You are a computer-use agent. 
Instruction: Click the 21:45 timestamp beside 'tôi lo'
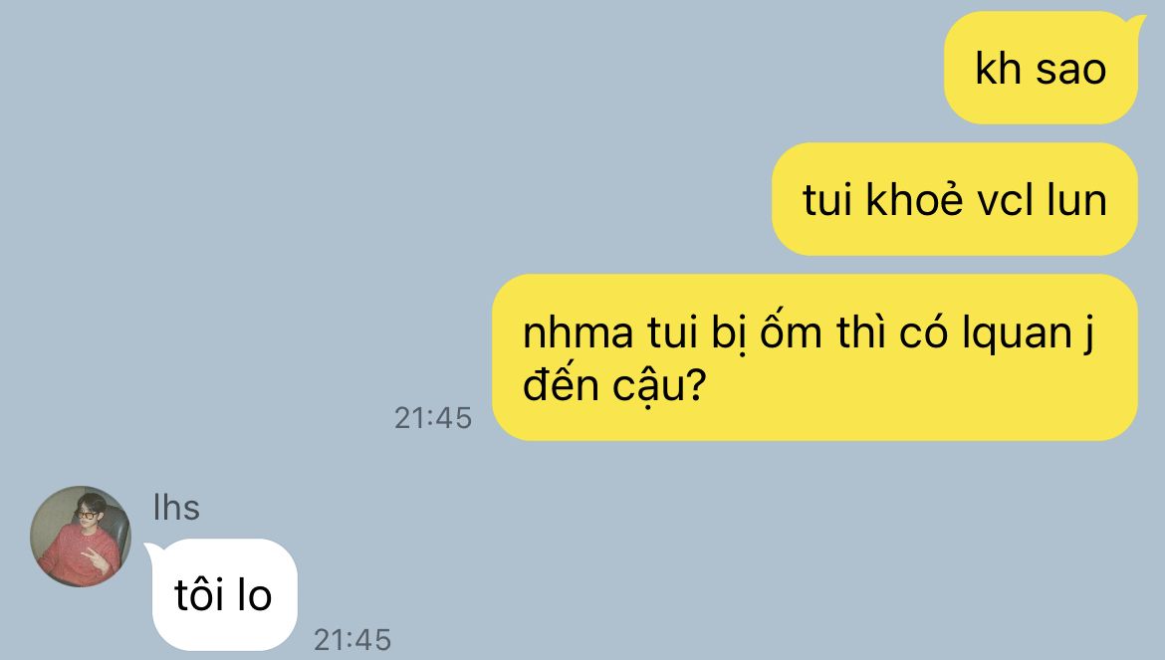coord(352,639)
